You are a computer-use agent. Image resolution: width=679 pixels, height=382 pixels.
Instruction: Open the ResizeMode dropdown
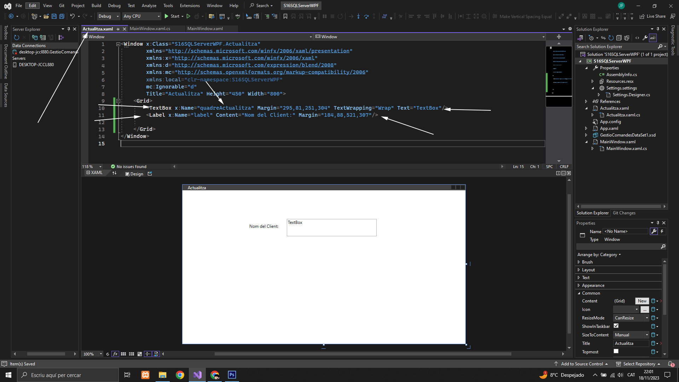tap(631, 318)
